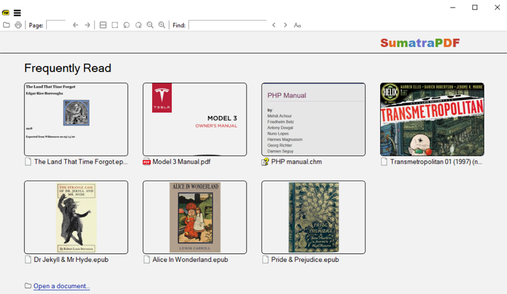This screenshot has width=507, height=294.
Task: Click the Page number input field
Action: 56,25
